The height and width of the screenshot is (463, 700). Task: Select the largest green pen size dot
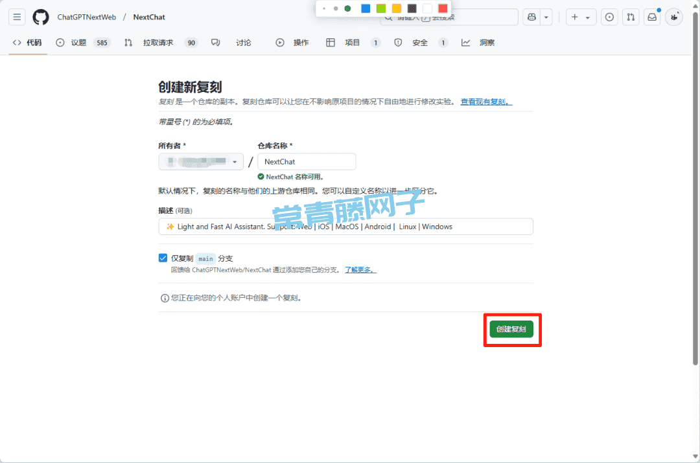tap(348, 8)
